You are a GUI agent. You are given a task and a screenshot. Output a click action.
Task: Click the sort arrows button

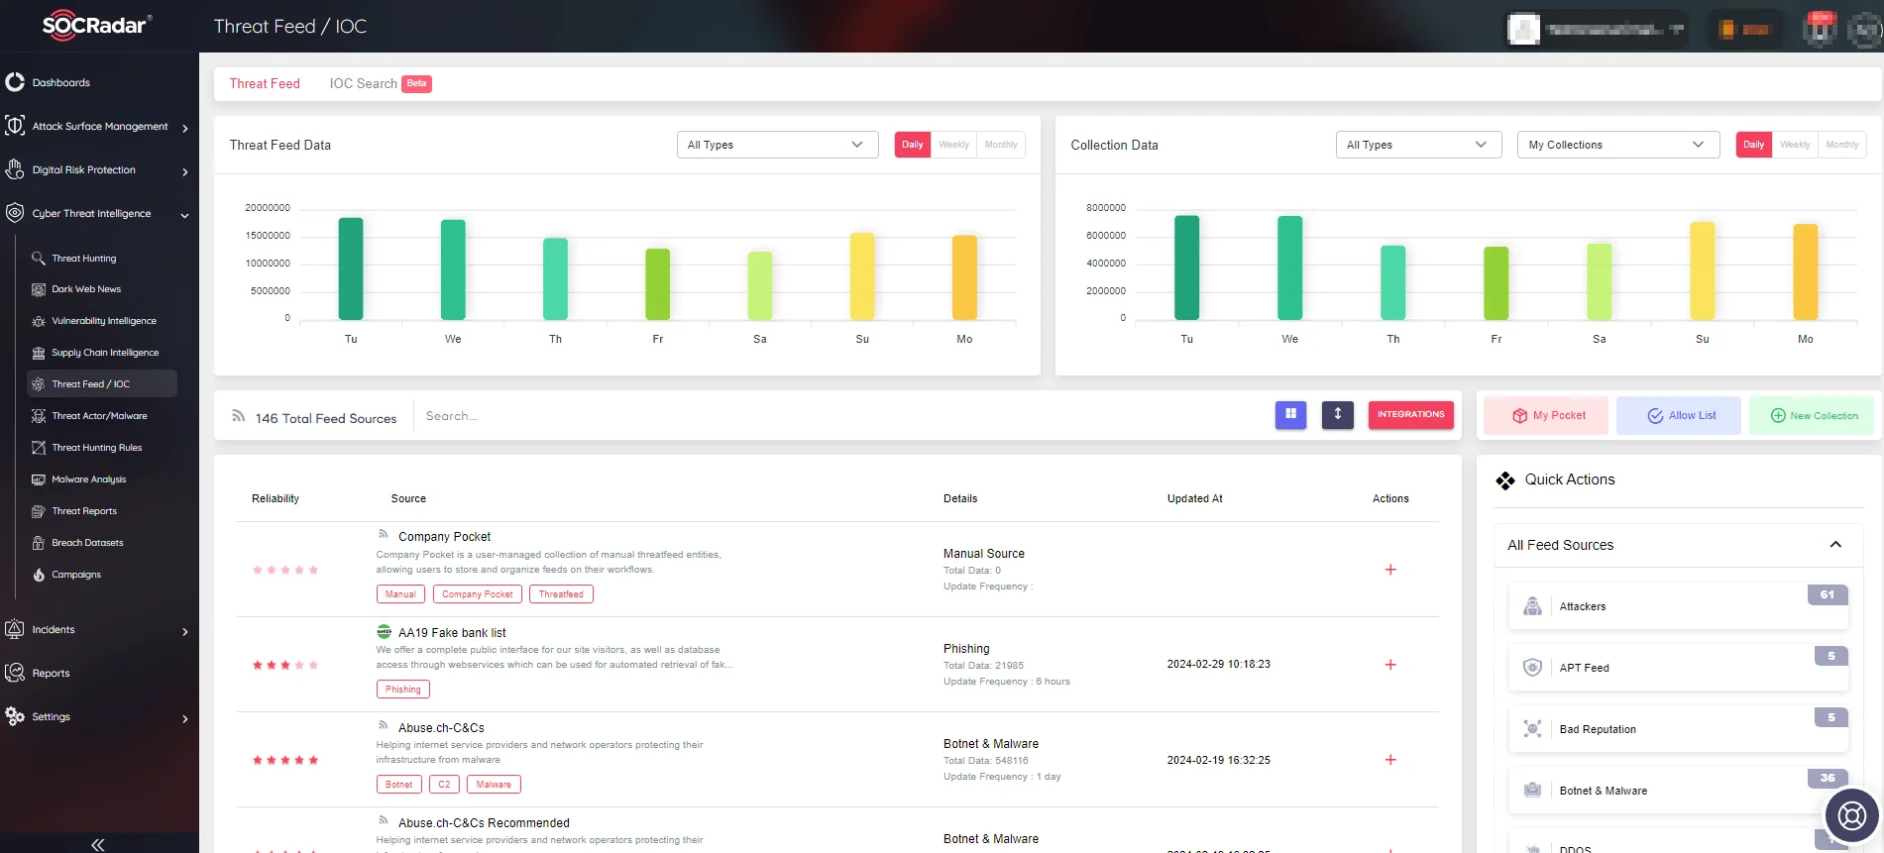tap(1338, 414)
